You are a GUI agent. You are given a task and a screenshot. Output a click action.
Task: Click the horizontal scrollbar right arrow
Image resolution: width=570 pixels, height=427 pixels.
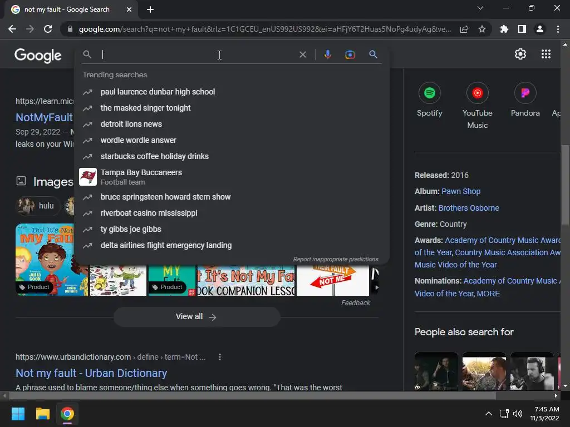click(x=556, y=395)
